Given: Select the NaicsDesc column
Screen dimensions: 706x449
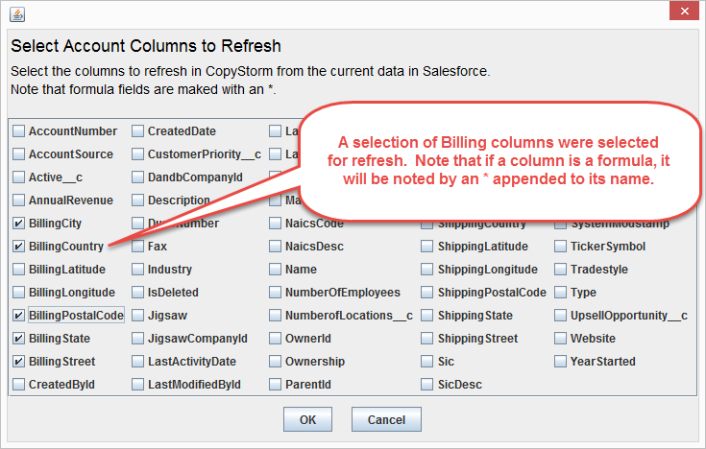Looking at the screenshot, I should click(x=275, y=247).
